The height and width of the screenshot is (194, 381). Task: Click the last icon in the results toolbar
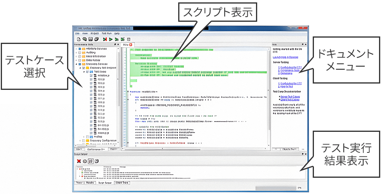coord(96,161)
